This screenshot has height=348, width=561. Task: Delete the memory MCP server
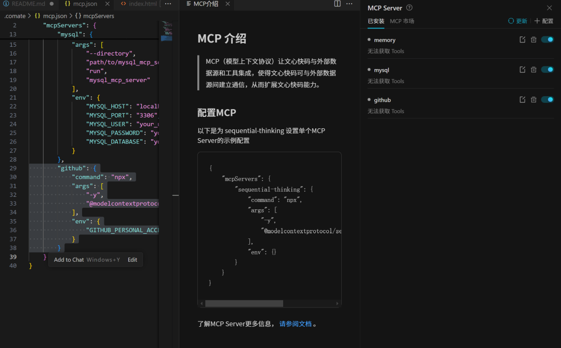coord(533,40)
